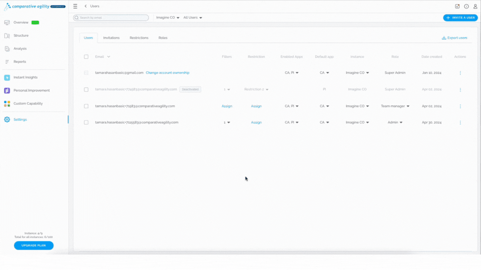Click tamara.hasanbasic+7115583 email text
This screenshot has height=270, width=481.
coord(137,122)
